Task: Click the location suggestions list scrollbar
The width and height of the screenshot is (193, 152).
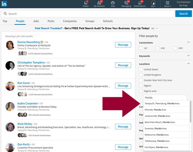Action: pyautogui.click(x=190, y=111)
